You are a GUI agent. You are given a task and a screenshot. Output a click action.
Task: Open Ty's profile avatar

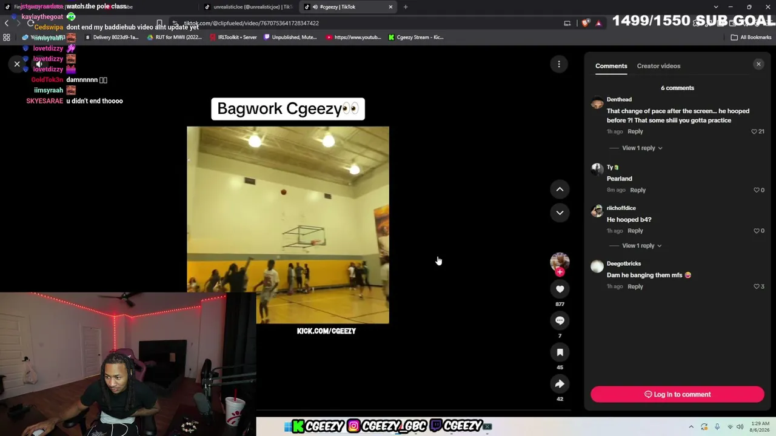point(597,170)
